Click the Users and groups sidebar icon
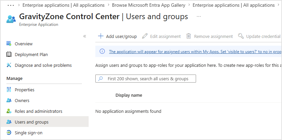 pos(9,122)
